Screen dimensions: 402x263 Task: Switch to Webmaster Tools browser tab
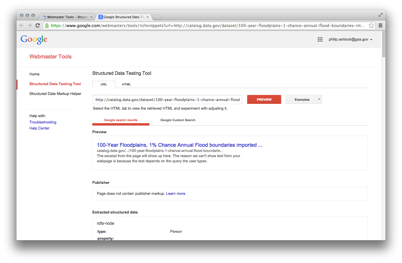[x=67, y=17]
